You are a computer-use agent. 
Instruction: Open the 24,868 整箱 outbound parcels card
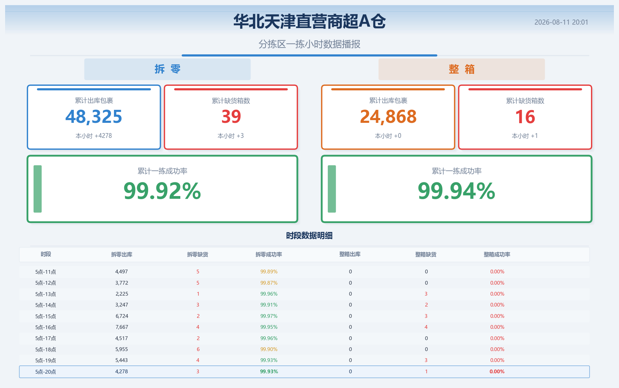[388, 117]
